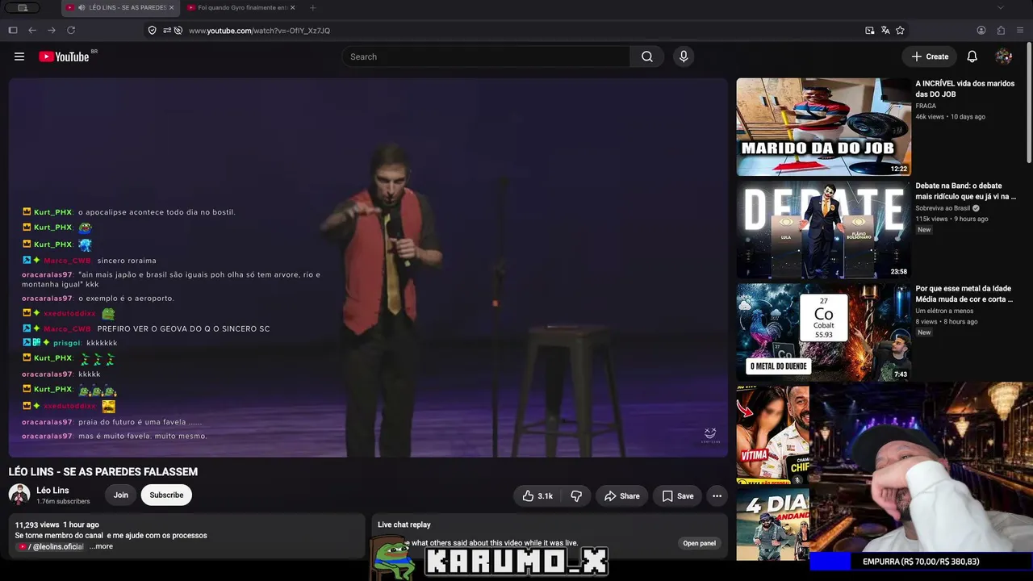Open more actions three-dot menu

click(717, 496)
